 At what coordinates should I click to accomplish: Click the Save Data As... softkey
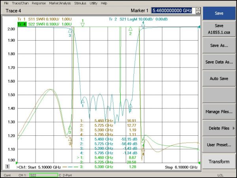[x=219, y=62]
